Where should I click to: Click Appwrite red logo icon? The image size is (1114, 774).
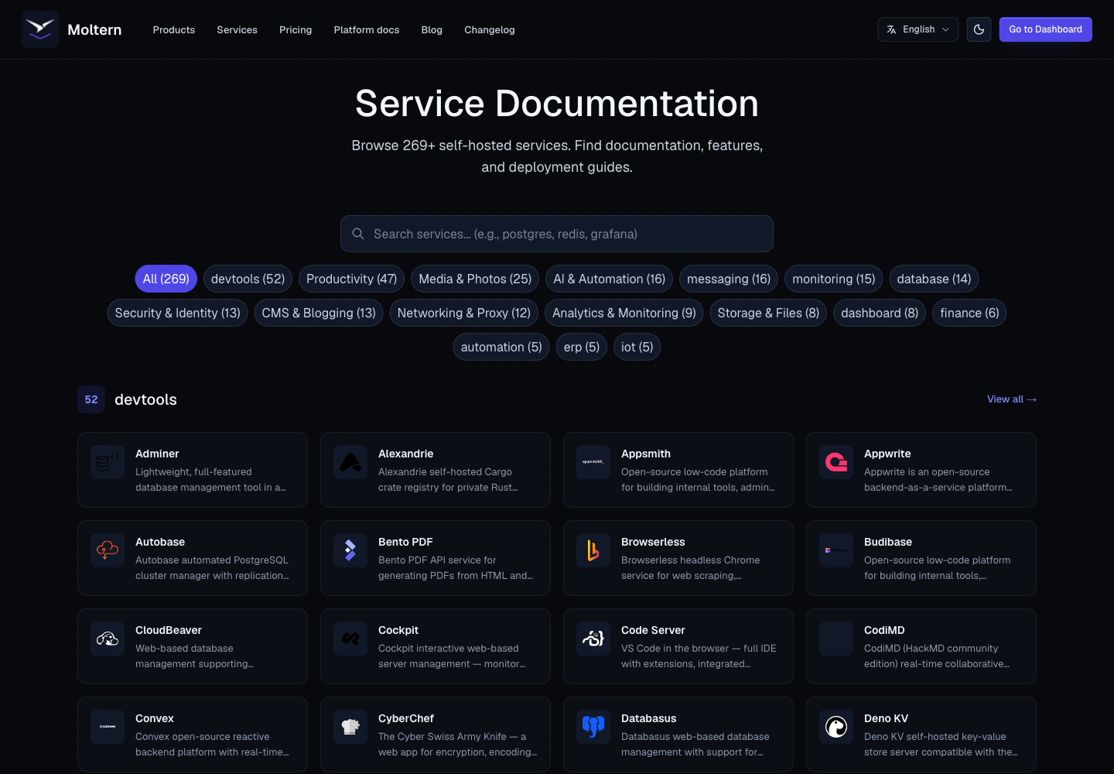[836, 462]
